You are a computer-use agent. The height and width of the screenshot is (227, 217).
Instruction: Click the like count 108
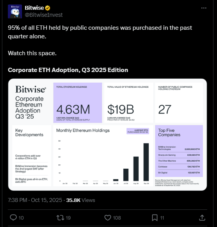pyautogui.click(x=117, y=218)
